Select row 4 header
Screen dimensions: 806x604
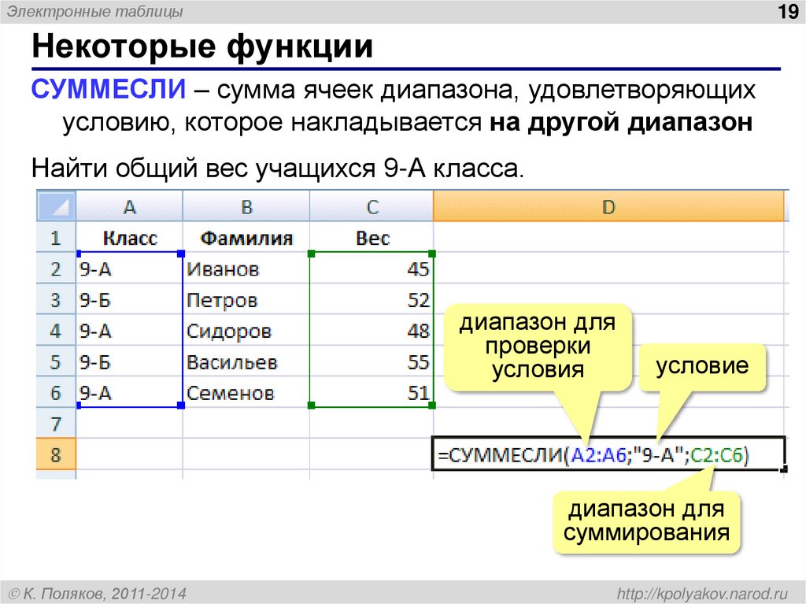[56, 330]
